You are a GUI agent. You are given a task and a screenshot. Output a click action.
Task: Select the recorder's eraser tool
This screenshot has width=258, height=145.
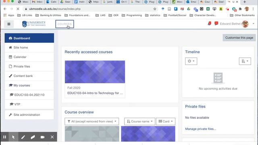pos(33,137)
